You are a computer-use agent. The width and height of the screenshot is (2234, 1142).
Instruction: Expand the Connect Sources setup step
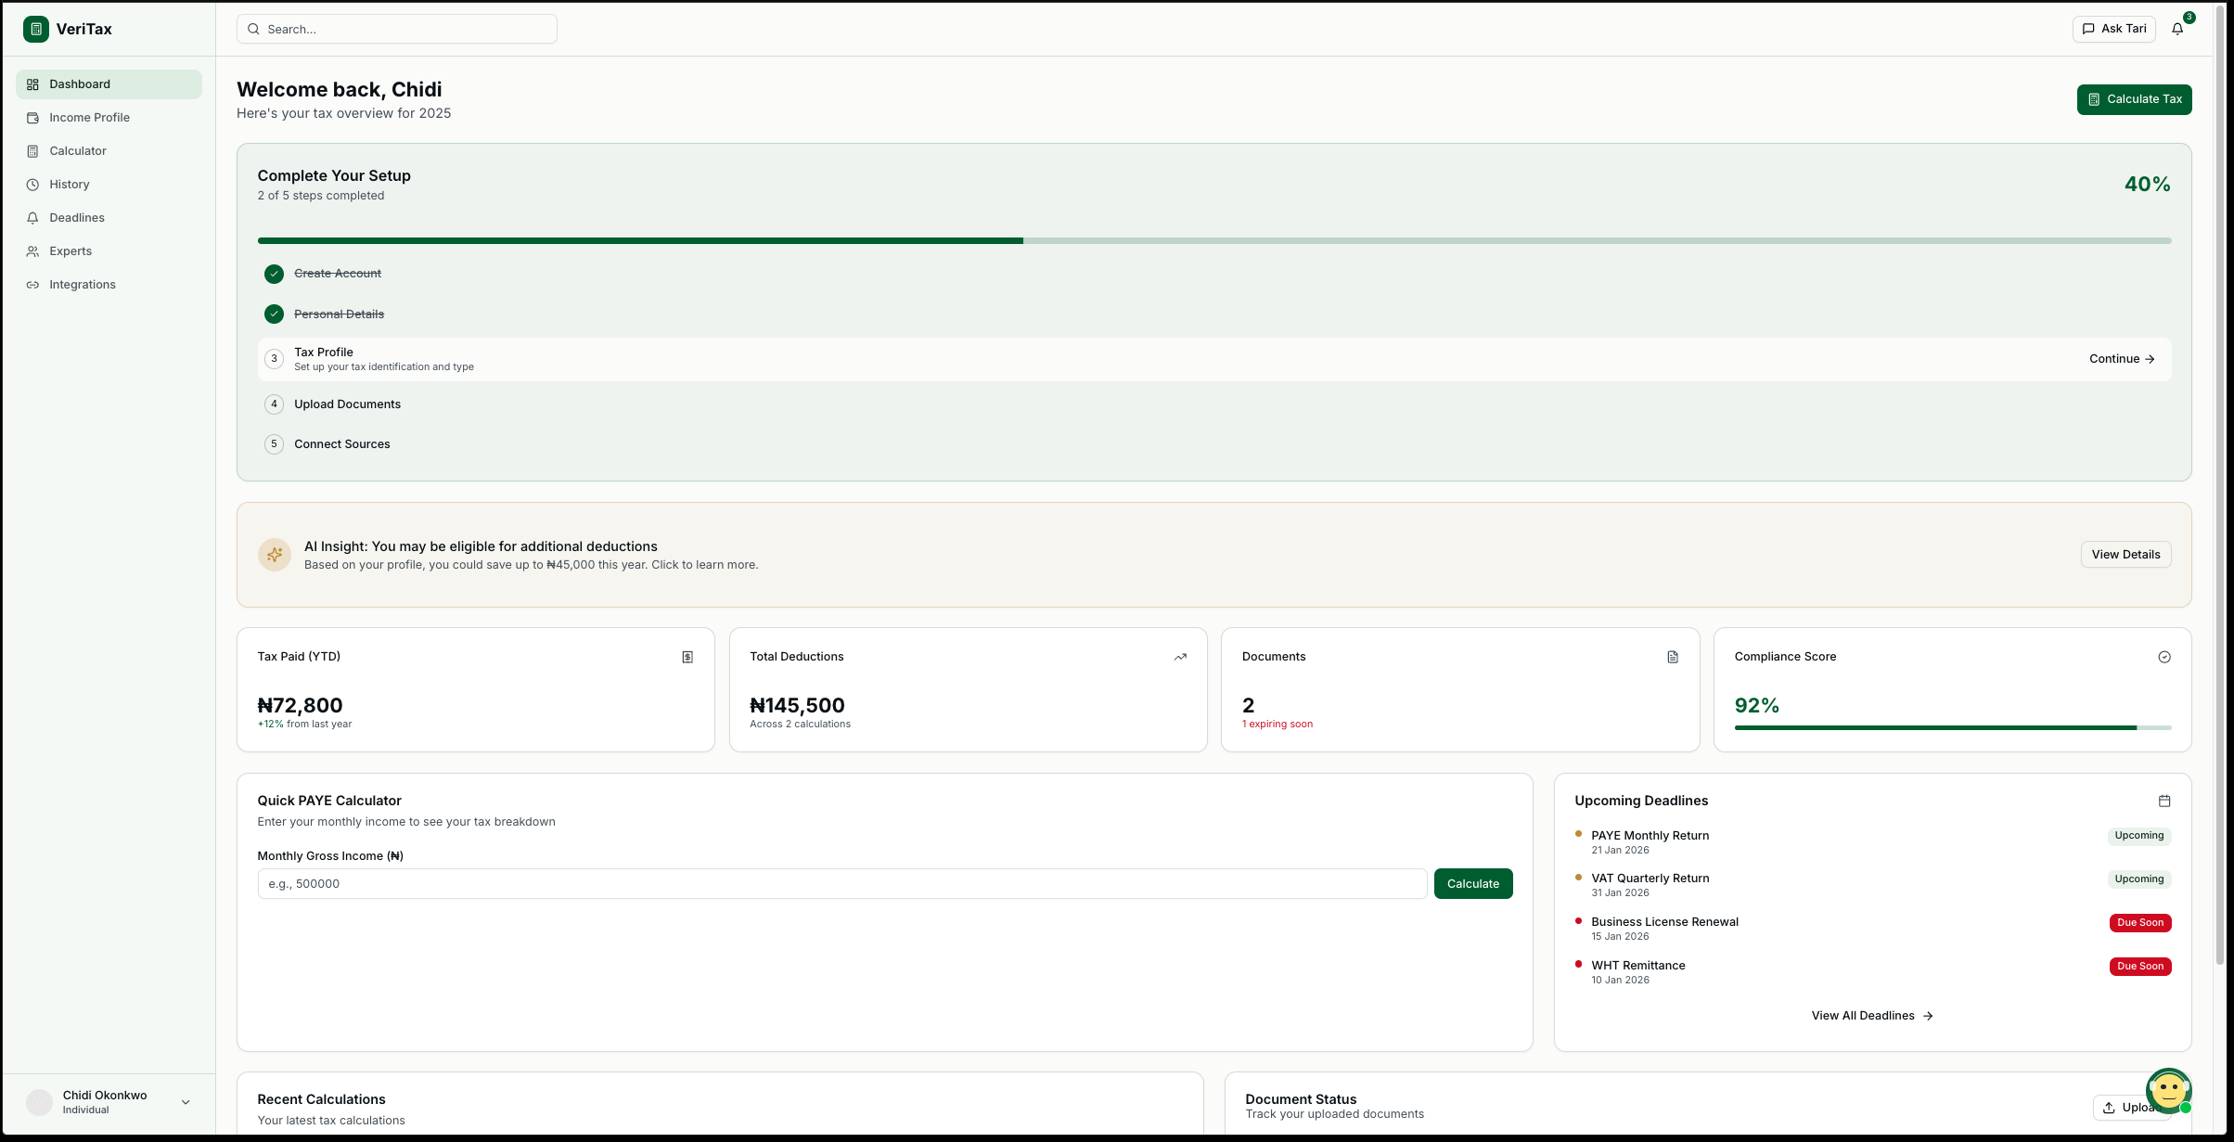coord(342,444)
